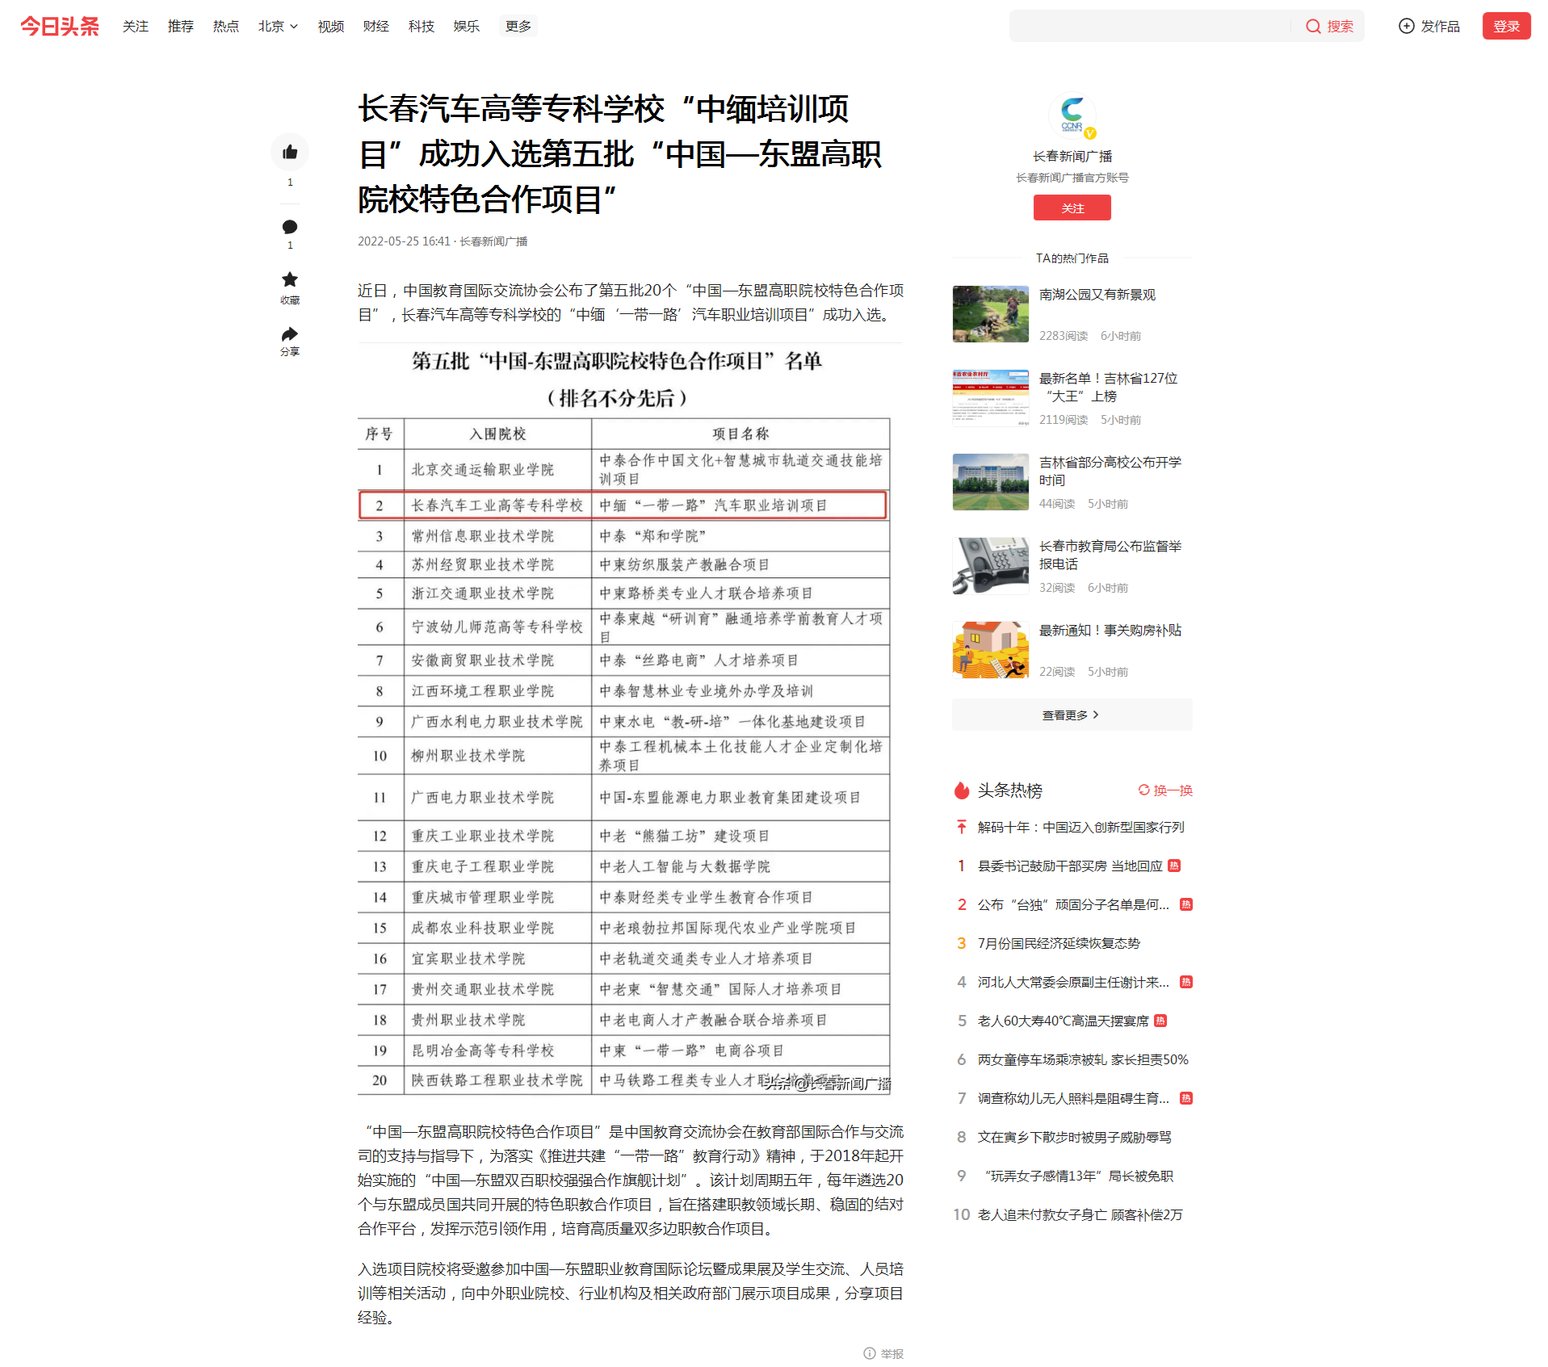Click the 头条热榜 flame icon
This screenshot has width=1548, height=1367.
961,790
